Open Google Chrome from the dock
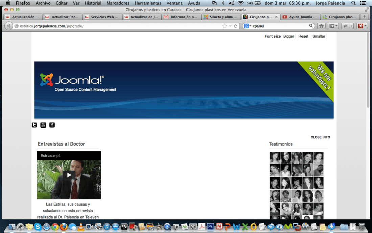This screenshot has width=372, height=233. coord(55,227)
